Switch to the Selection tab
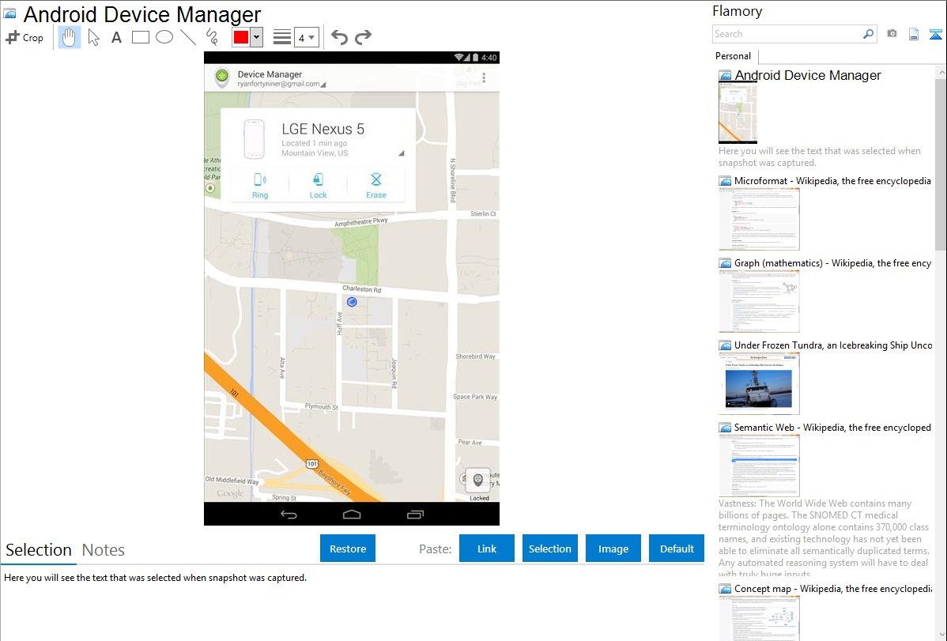This screenshot has width=947, height=641. pyautogui.click(x=39, y=550)
